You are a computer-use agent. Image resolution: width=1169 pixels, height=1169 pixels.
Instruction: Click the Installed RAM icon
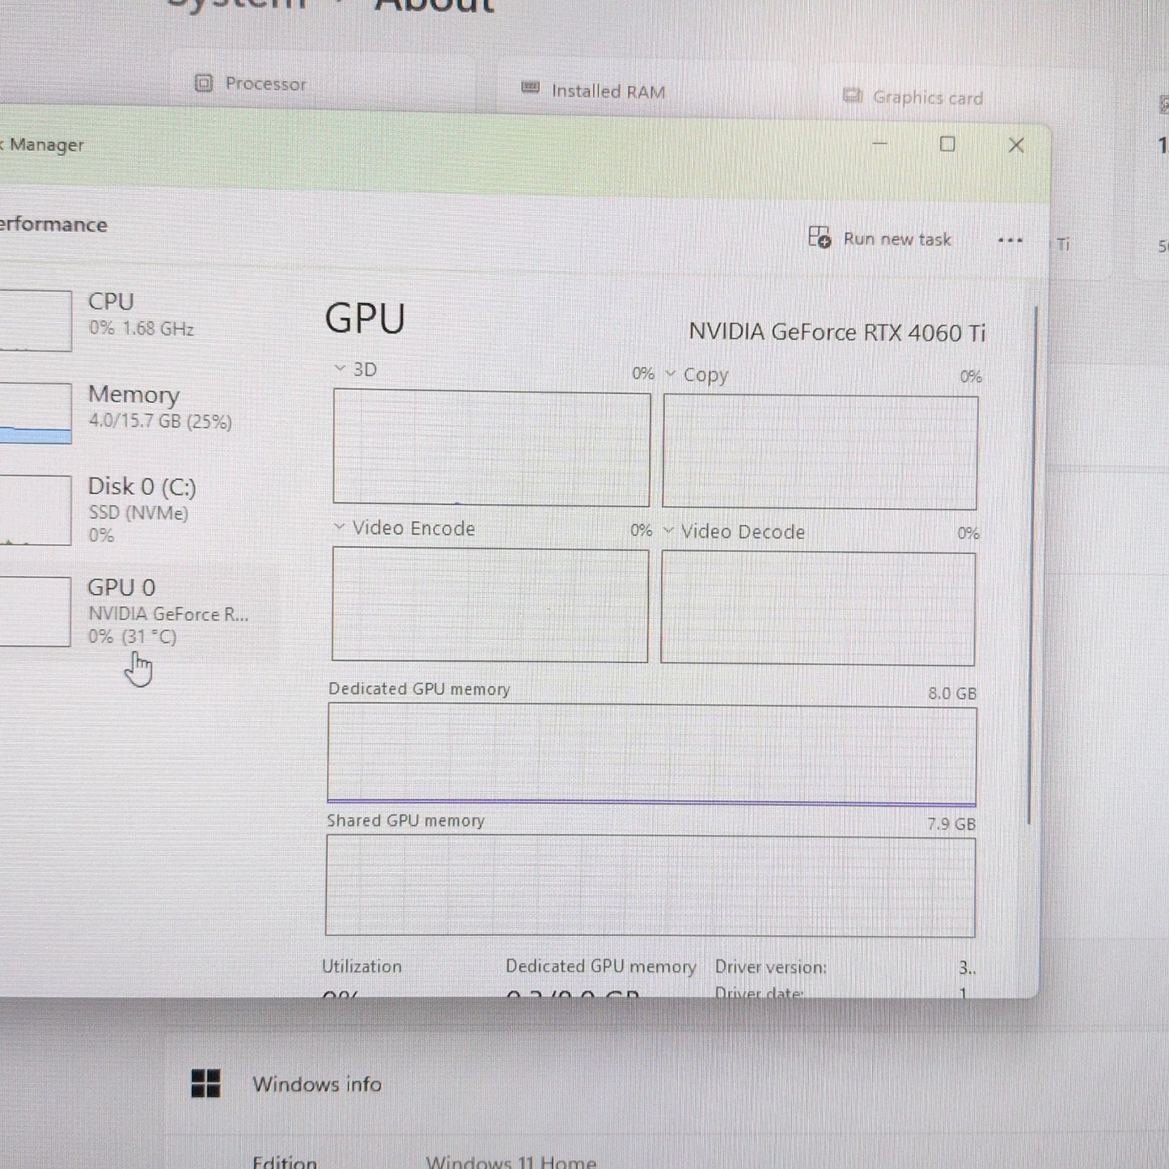pos(530,87)
